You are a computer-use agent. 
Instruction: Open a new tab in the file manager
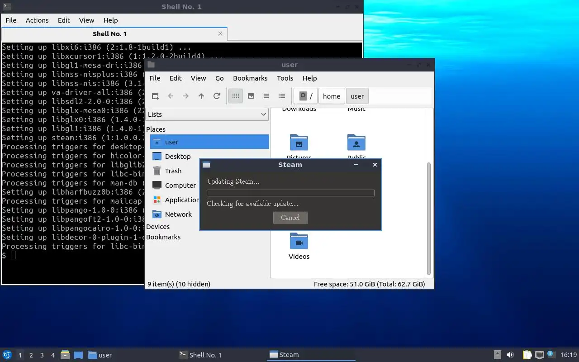155,96
